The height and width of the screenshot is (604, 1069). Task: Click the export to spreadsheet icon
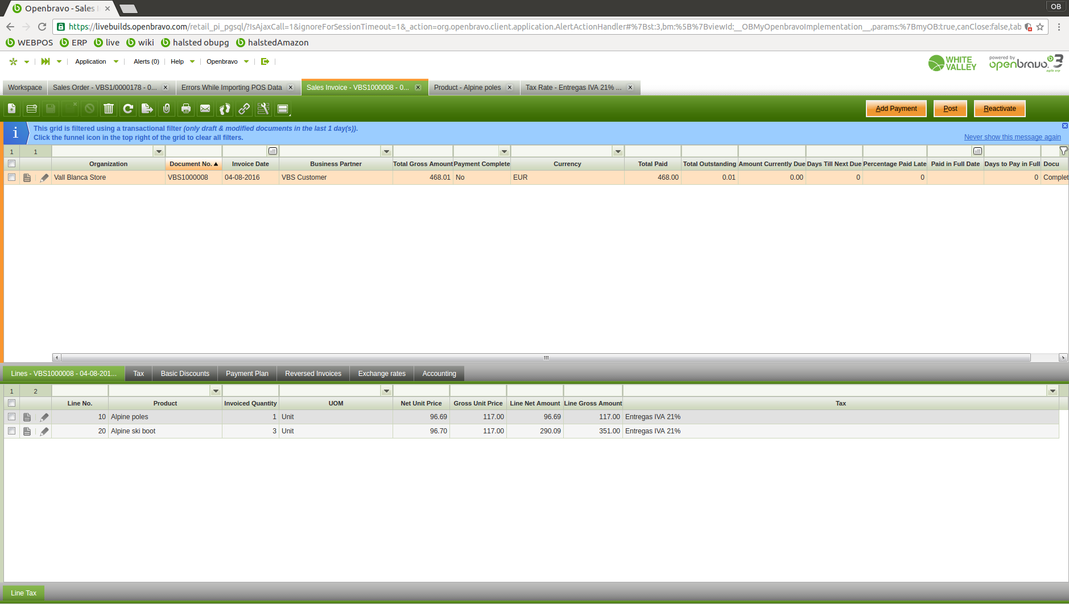[x=147, y=109]
